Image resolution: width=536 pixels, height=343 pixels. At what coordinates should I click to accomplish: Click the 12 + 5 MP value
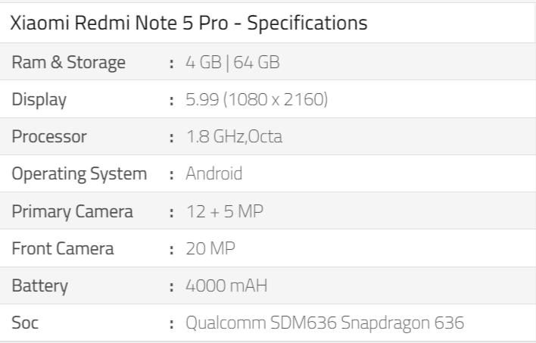(225, 211)
